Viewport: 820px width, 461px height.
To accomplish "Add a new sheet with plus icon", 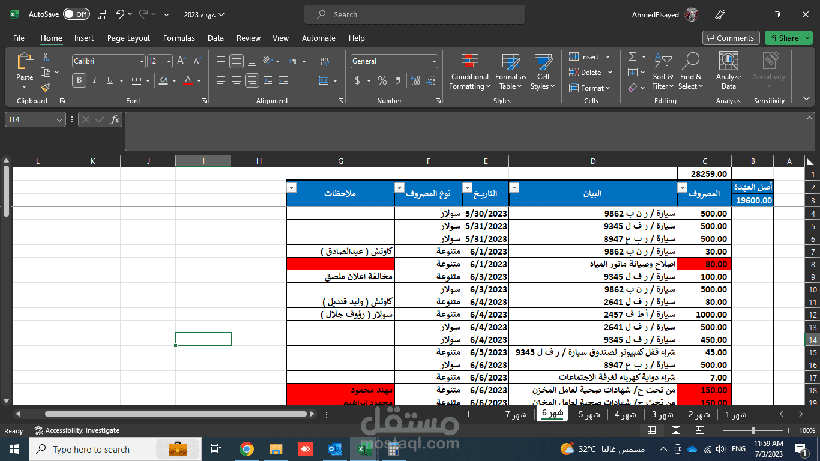I will click(x=469, y=414).
